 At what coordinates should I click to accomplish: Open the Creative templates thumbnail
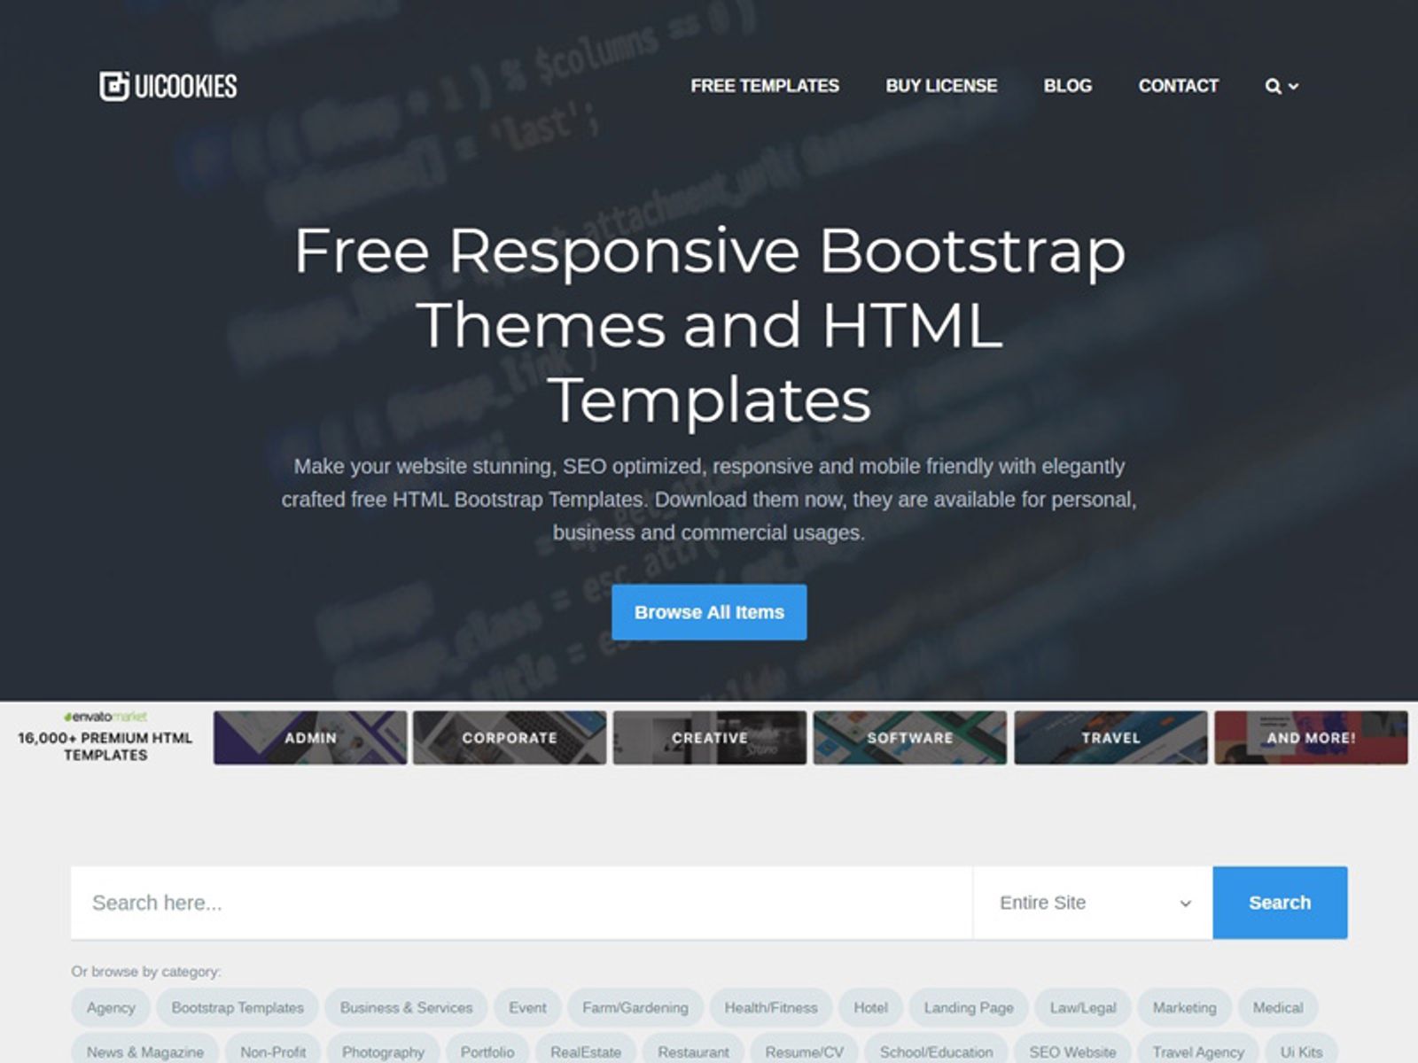coord(710,737)
